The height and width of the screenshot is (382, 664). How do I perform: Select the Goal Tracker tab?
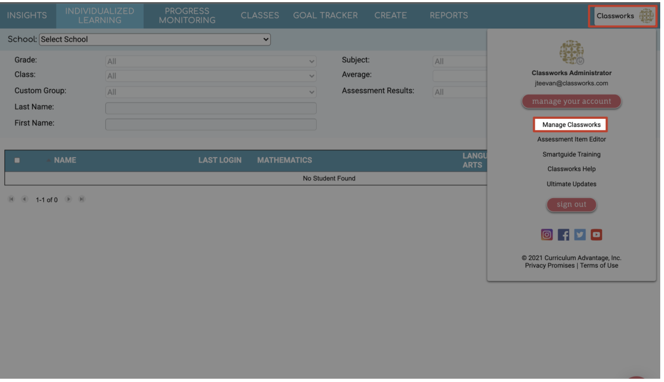click(324, 15)
